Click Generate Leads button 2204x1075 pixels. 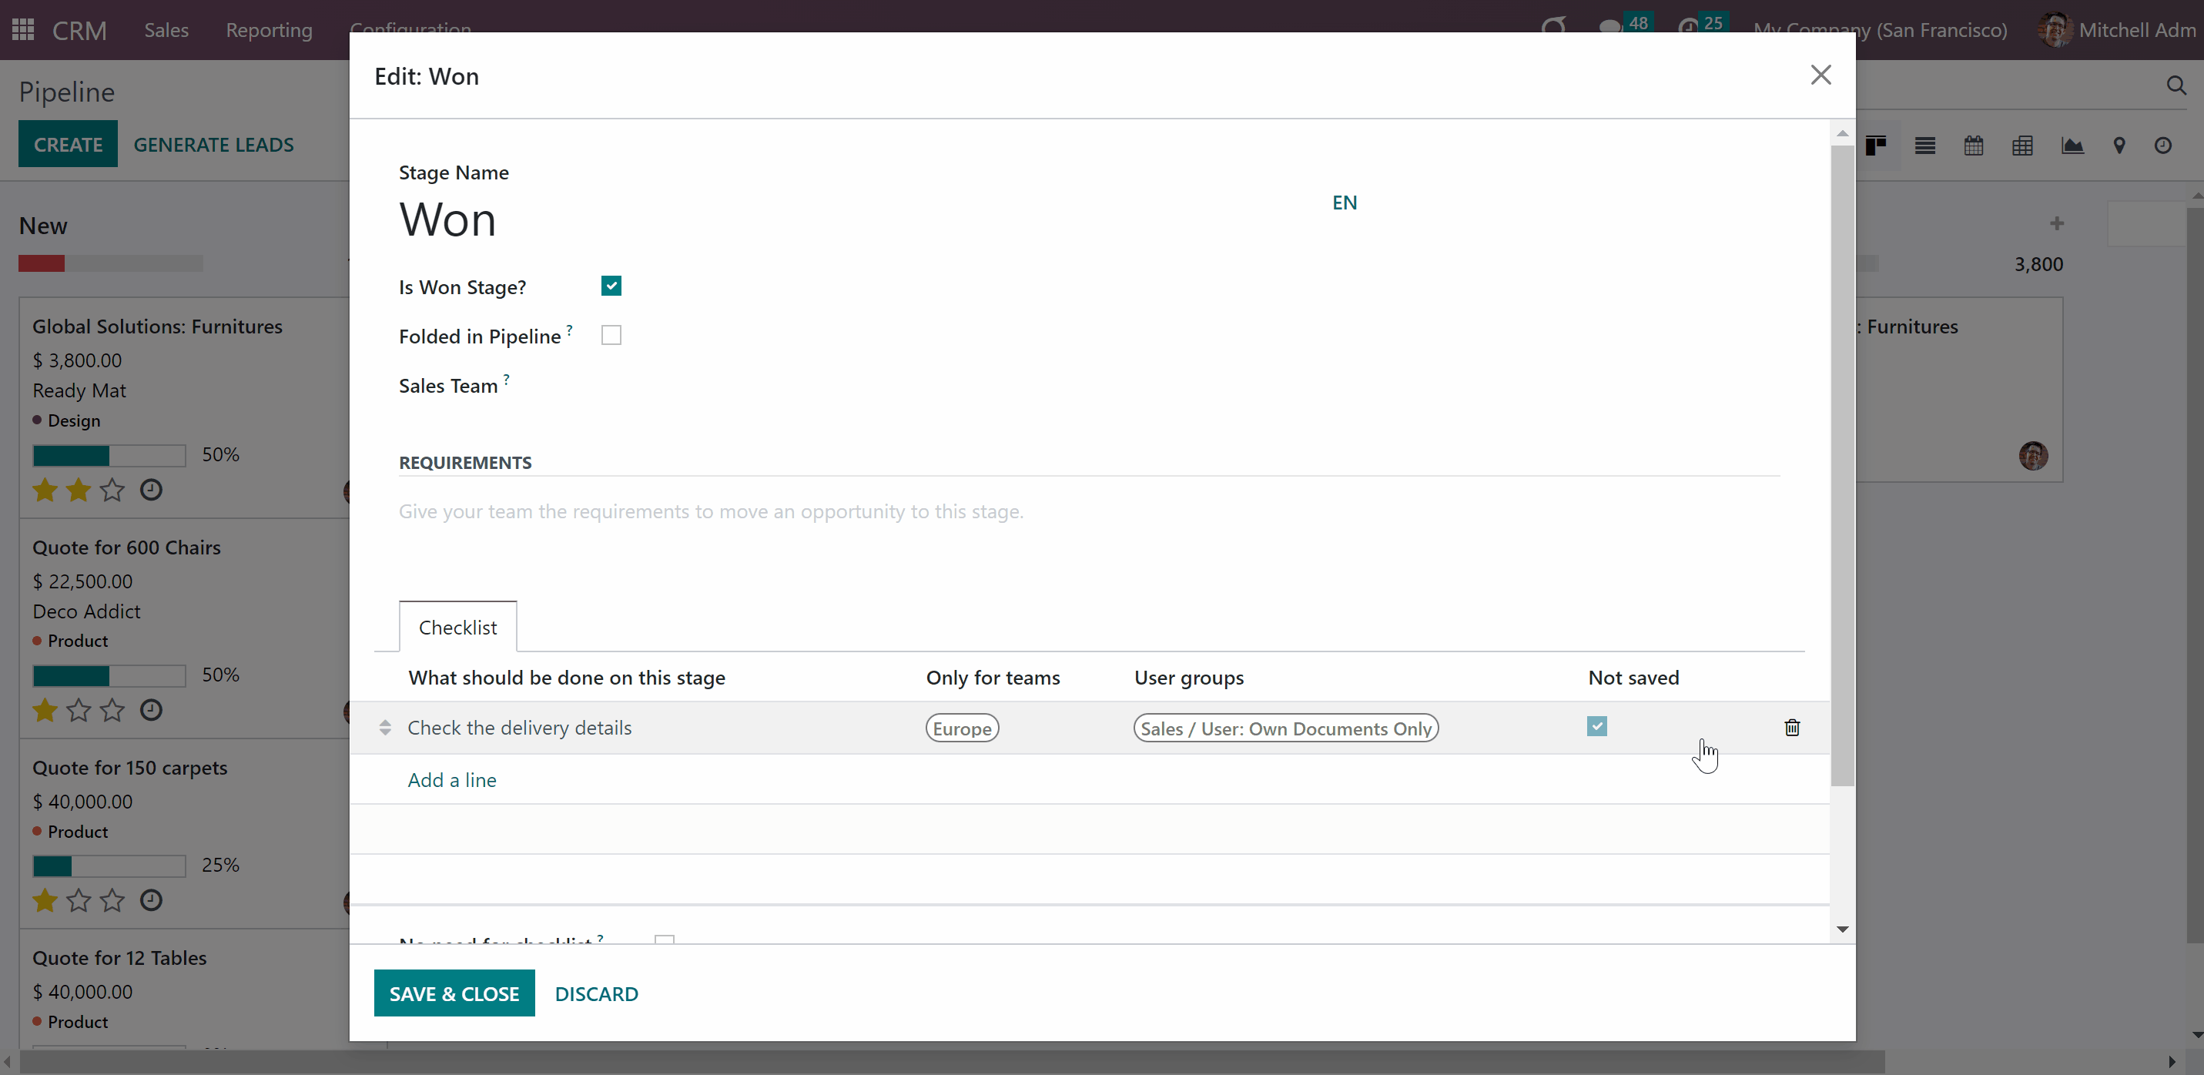[x=214, y=145]
